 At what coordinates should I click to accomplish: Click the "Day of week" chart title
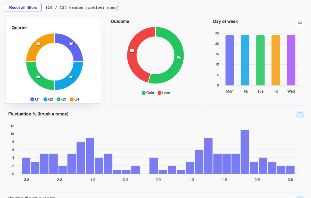(x=225, y=21)
